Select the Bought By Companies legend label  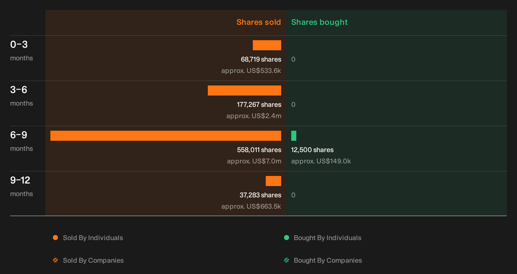[x=328, y=260]
